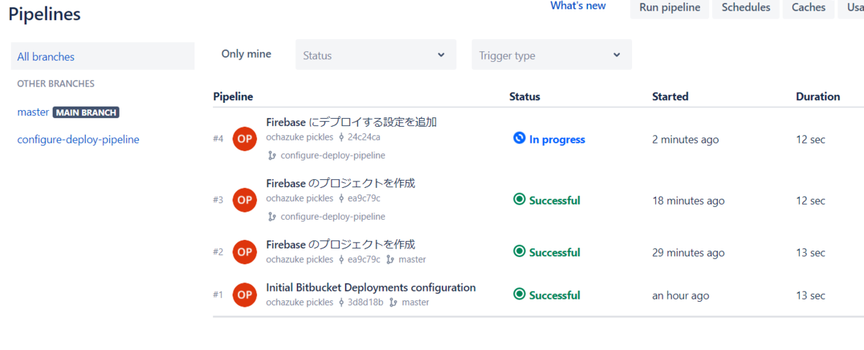Click the branch icon beside master on pipeline #2
The height and width of the screenshot is (350, 864).
click(390, 259)
